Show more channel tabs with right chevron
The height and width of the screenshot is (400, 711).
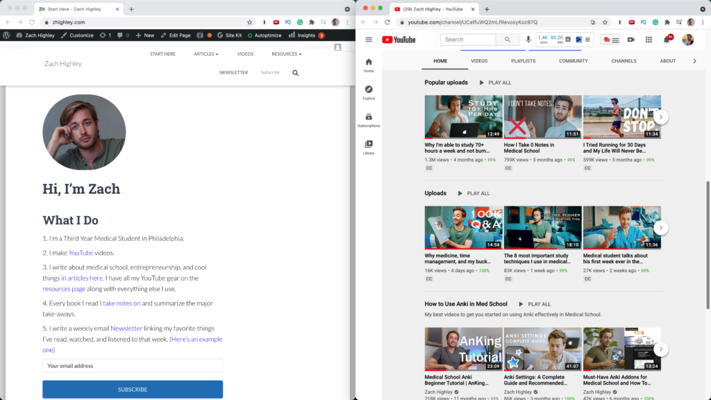[x=694, y=61]
